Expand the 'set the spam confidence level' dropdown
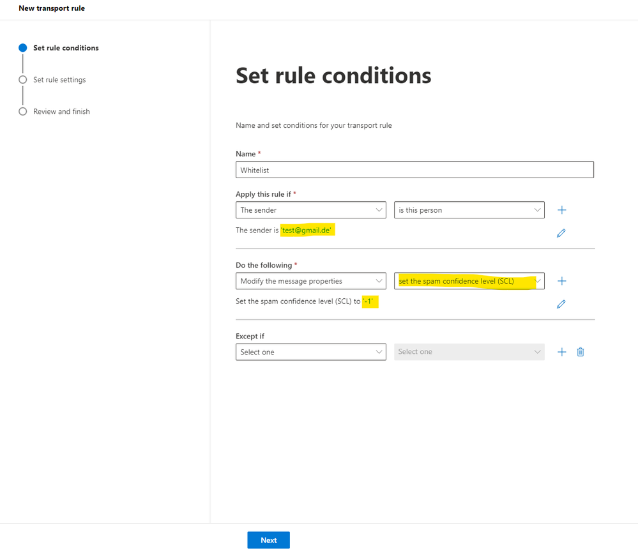638x555 pixels. click(x=469, y=281)
